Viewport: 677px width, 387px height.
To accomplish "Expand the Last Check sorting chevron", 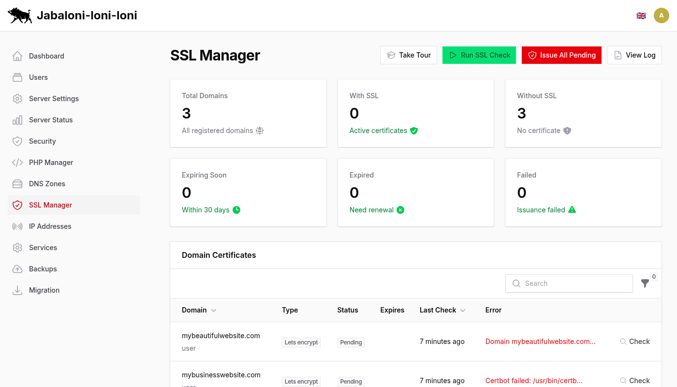I will pos(463,310).
